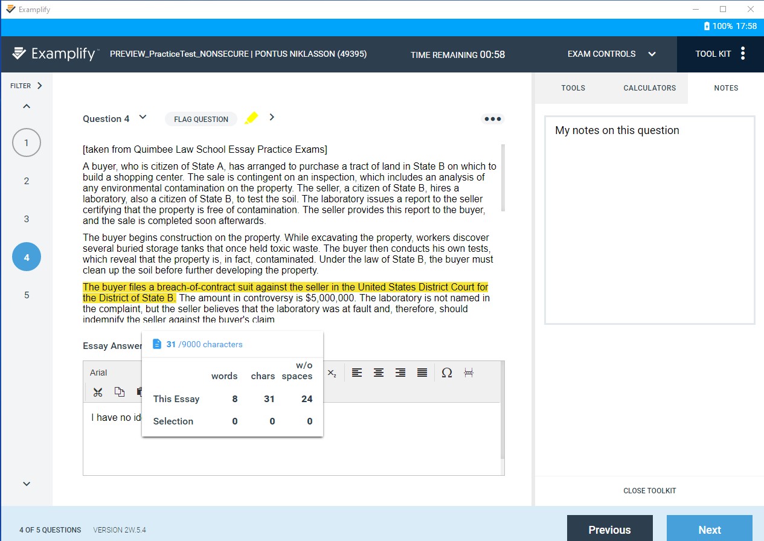Click the Examplify logo in header
Image resolution: width=764 pixels, height=541 pixels.
[x=54, y=54]
